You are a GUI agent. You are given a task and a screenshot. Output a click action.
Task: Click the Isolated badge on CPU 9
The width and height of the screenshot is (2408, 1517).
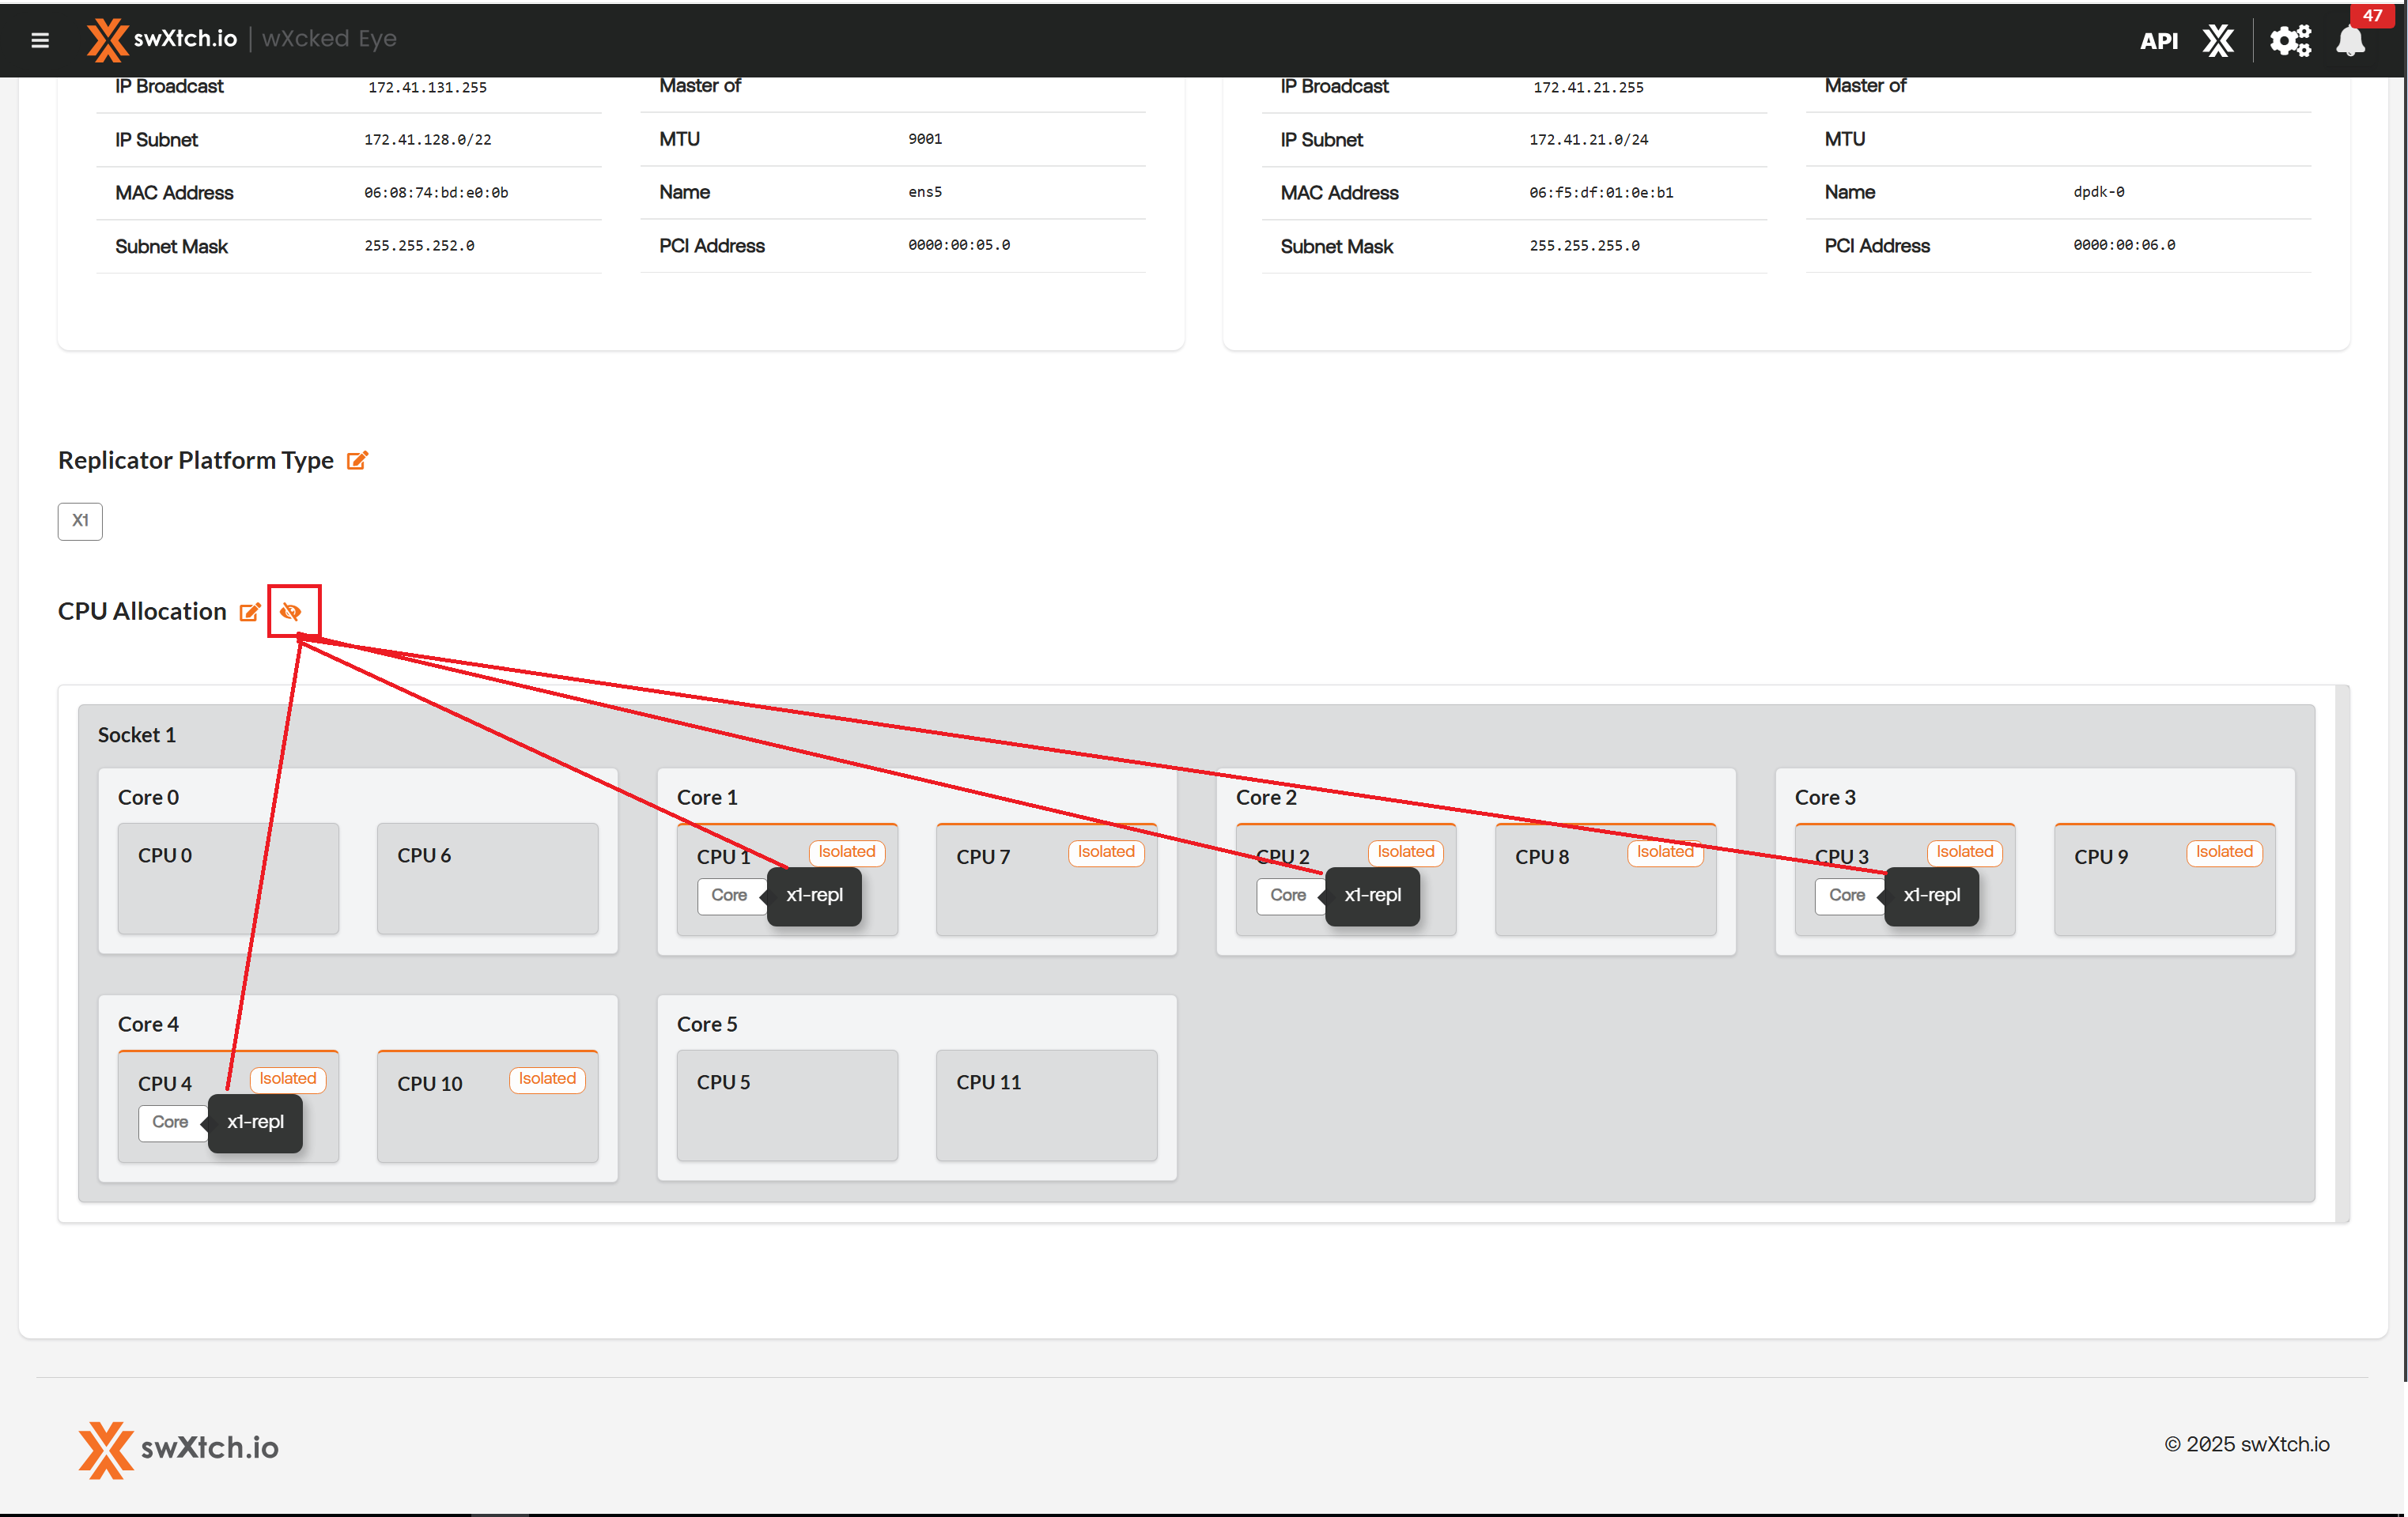pyautogui.click(x=2224, y=852)
